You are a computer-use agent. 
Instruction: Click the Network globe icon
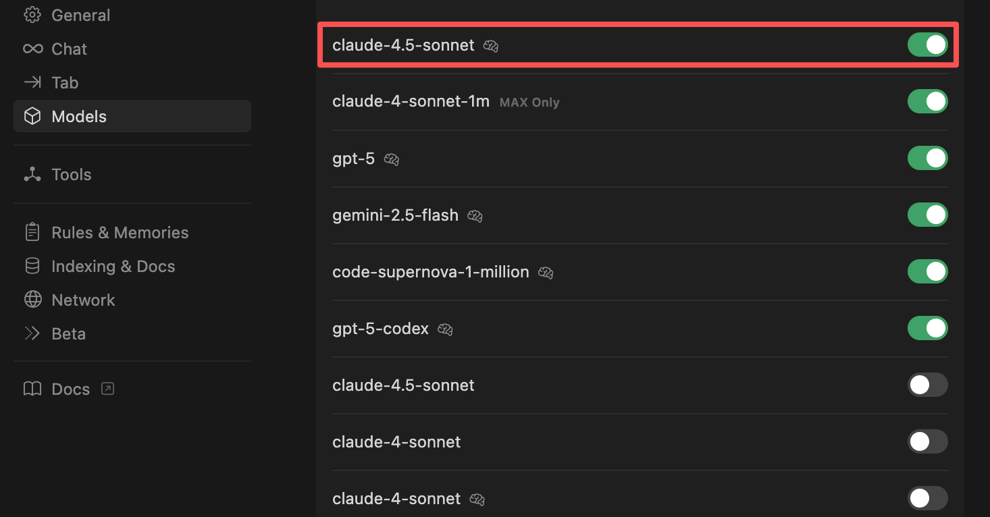(x=32, y=300)
